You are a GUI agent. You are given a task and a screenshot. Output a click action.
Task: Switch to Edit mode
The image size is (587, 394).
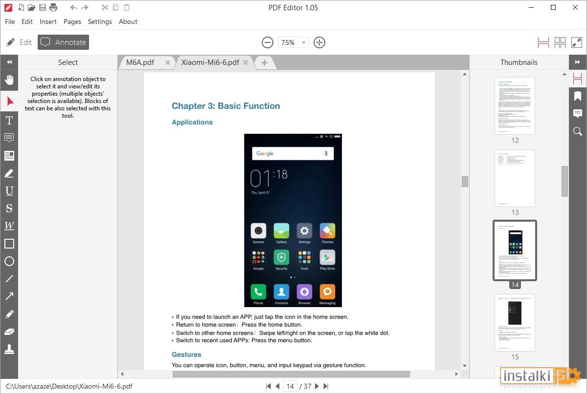coord(20,42)
